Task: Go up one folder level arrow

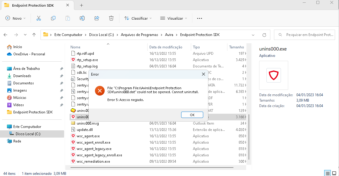Action: 34,35
